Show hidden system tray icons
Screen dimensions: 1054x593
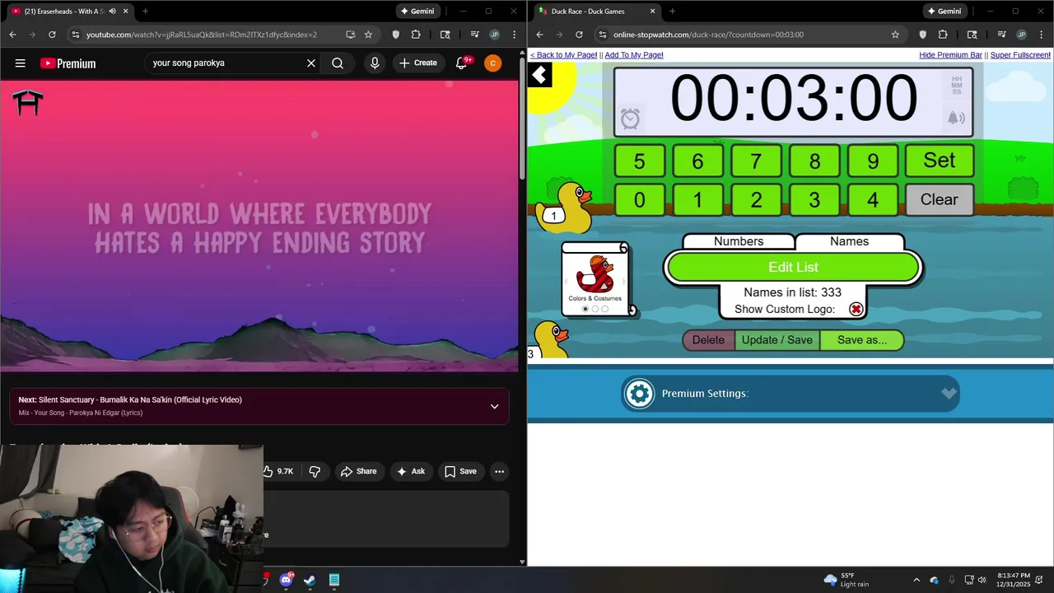tap(916, 580)
